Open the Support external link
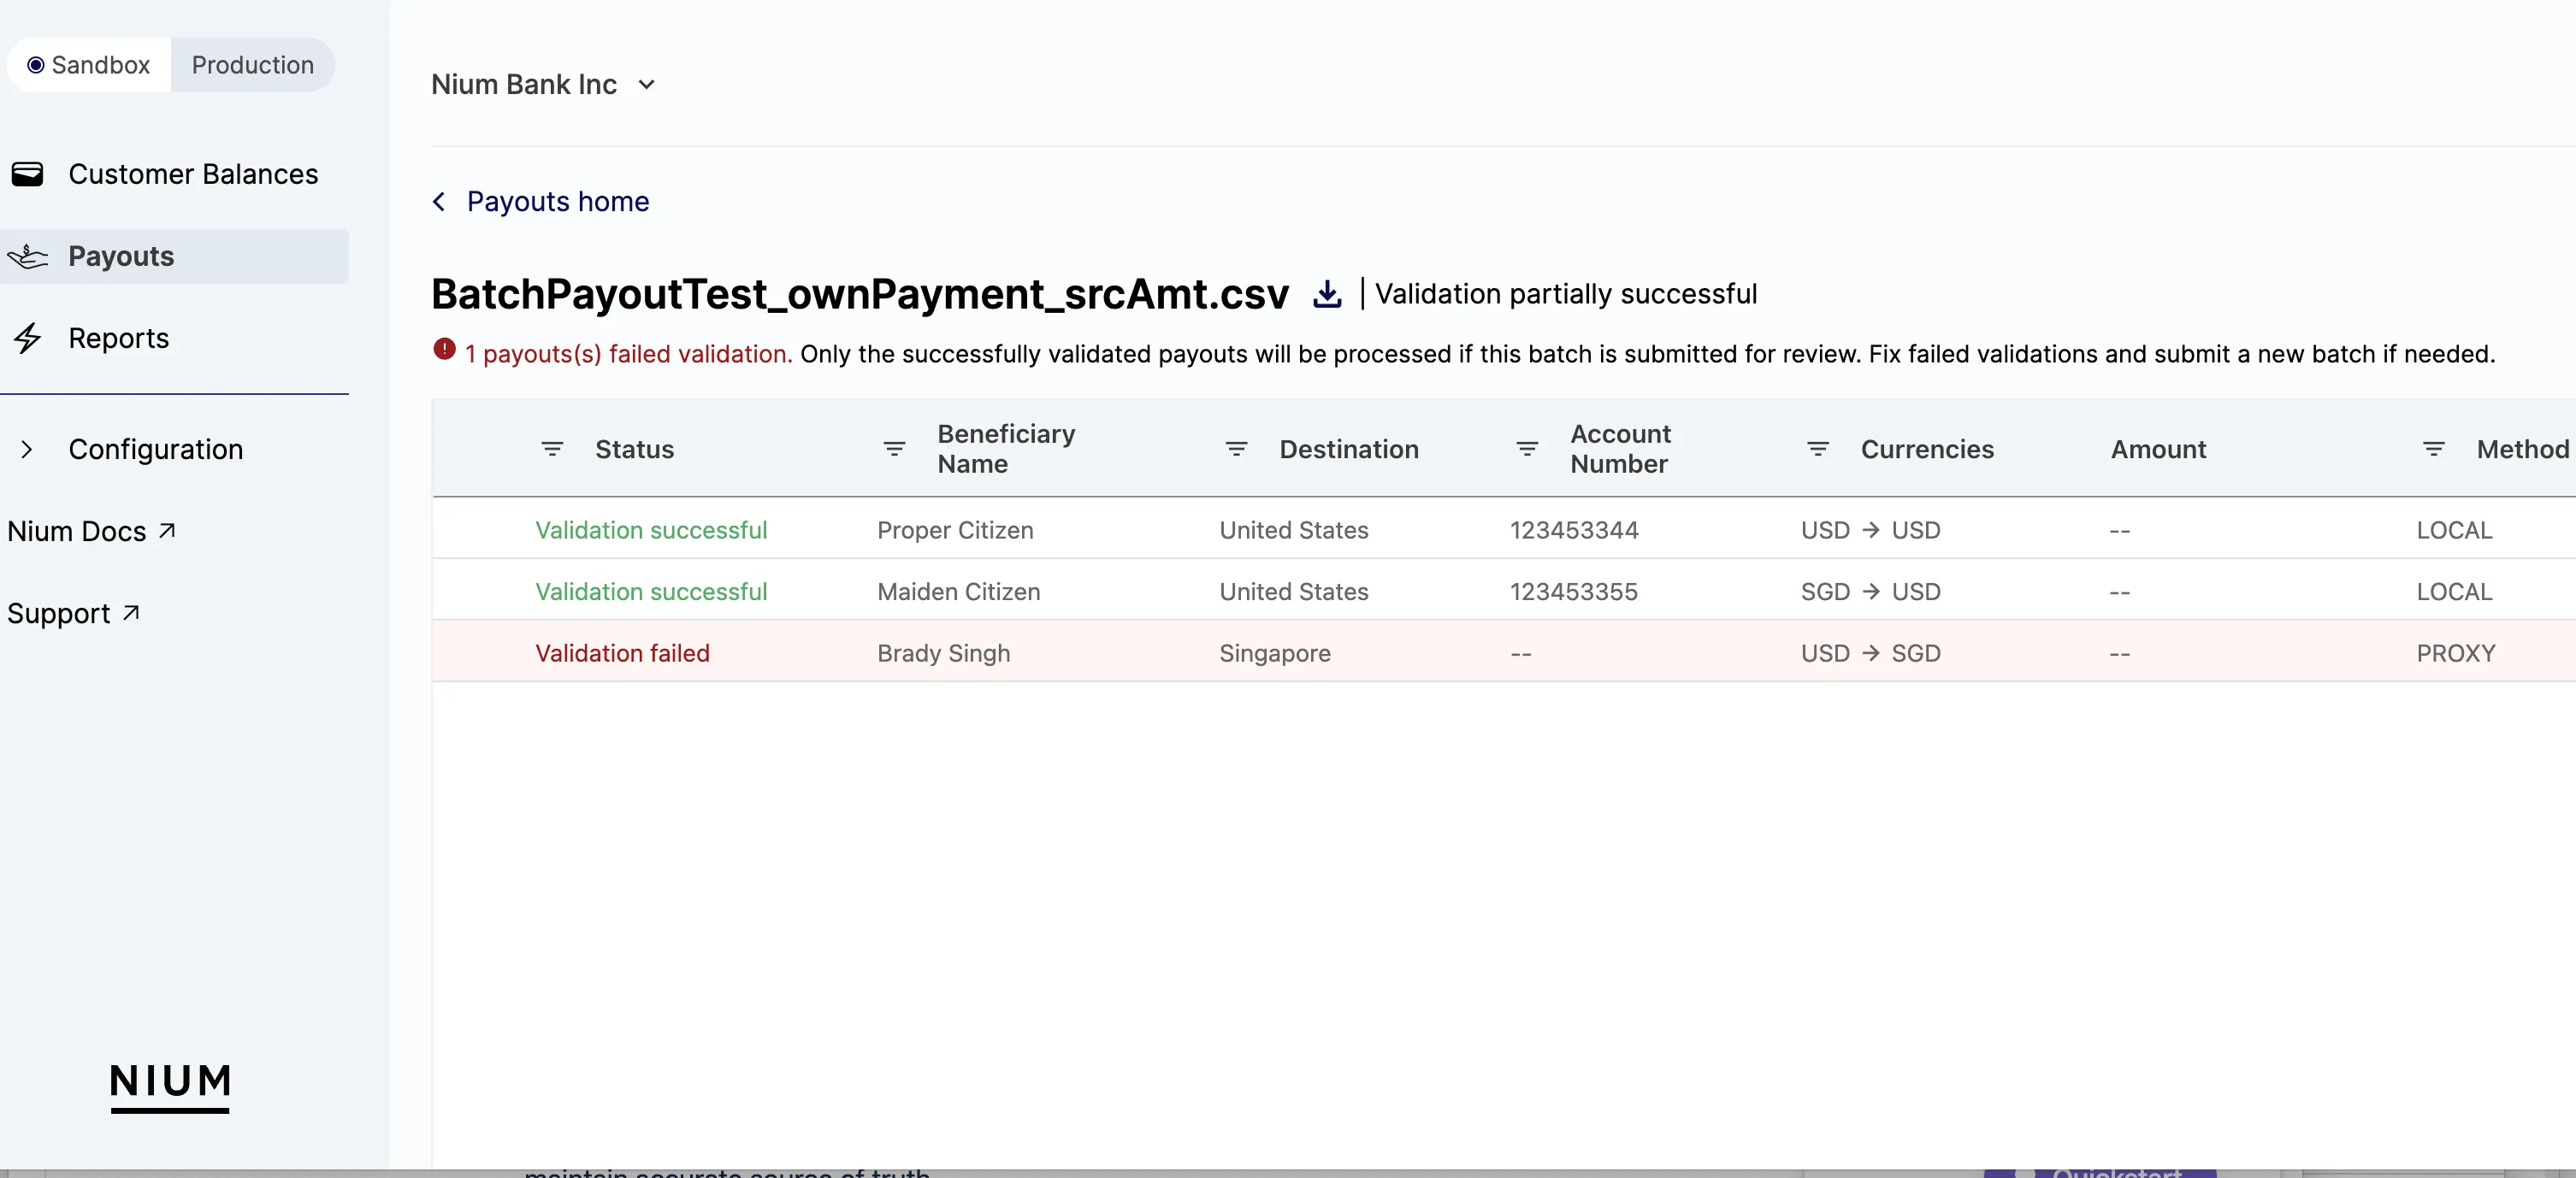Viewport: 2576px width, 1178px height. coord(73,614)
